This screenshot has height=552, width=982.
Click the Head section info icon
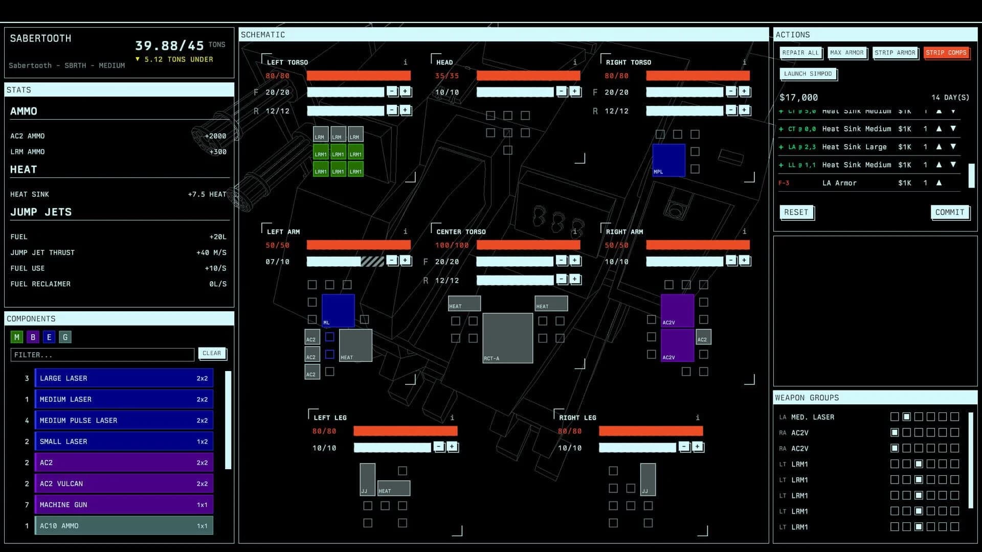pyautogui.click(x=575, y=62)
